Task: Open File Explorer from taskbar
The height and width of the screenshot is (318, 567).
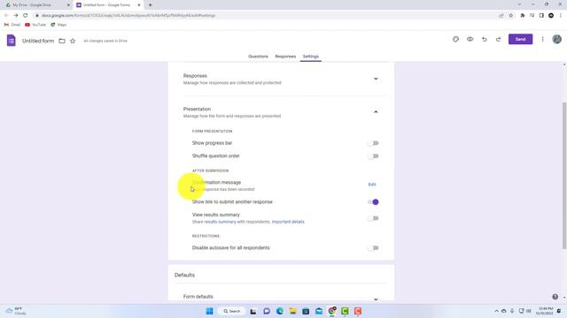Action: (x=292, y=311)
